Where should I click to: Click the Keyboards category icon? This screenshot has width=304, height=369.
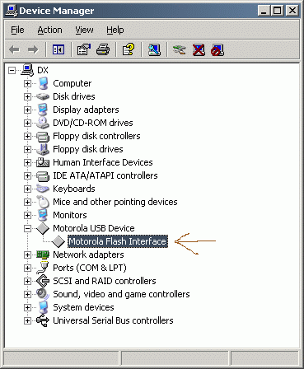tap(43, 189)
